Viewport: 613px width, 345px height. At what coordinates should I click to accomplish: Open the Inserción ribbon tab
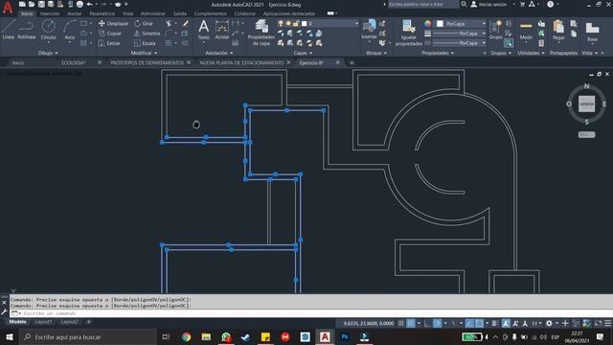50,13
